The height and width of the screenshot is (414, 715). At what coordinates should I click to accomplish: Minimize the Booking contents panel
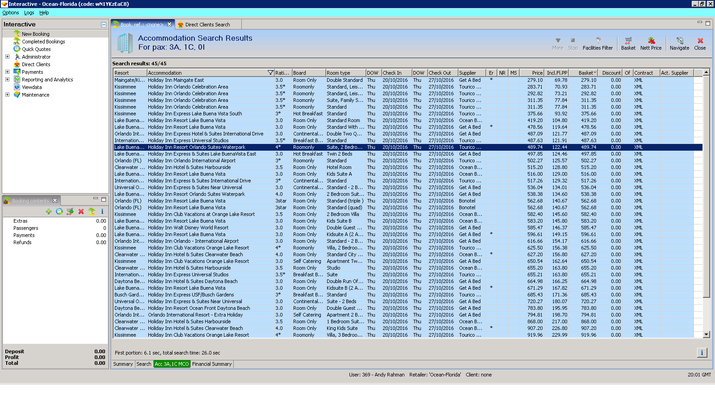pyautogui.click(x=96, y=199)
